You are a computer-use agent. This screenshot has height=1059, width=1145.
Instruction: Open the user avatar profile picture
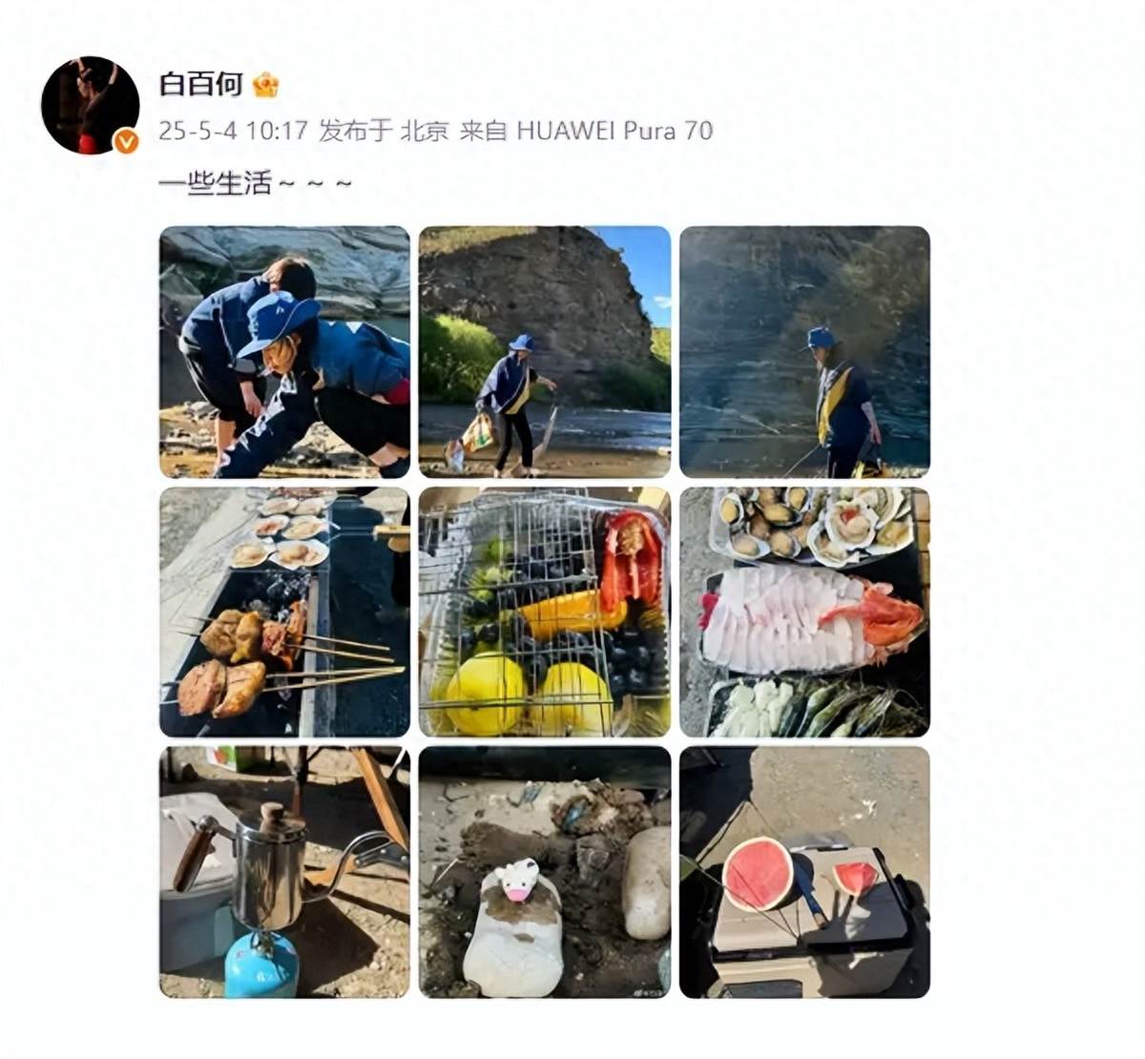point(91,105)
